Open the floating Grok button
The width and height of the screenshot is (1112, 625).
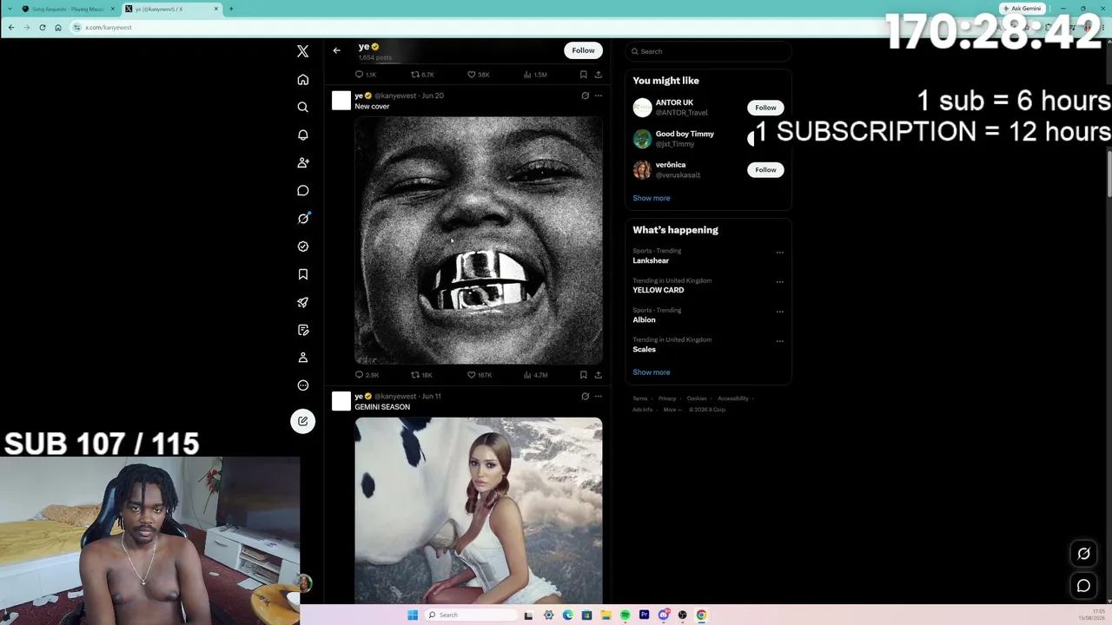[x=1083, y=554]
